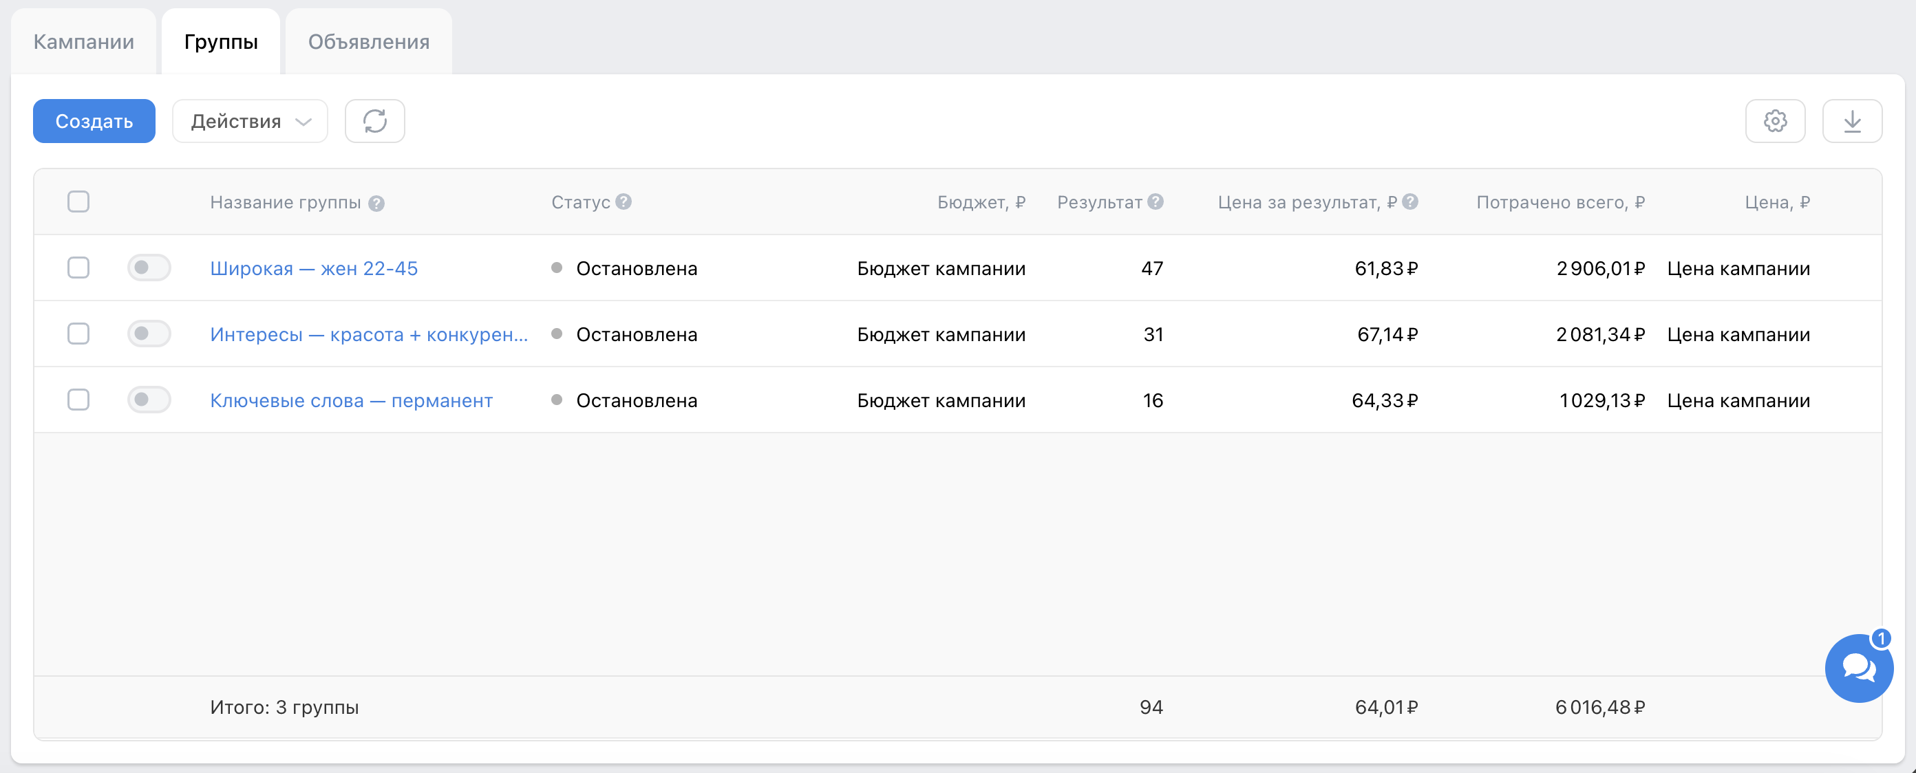Check the select-all header checkbox

pyautogui.click(x=78, y=202)
